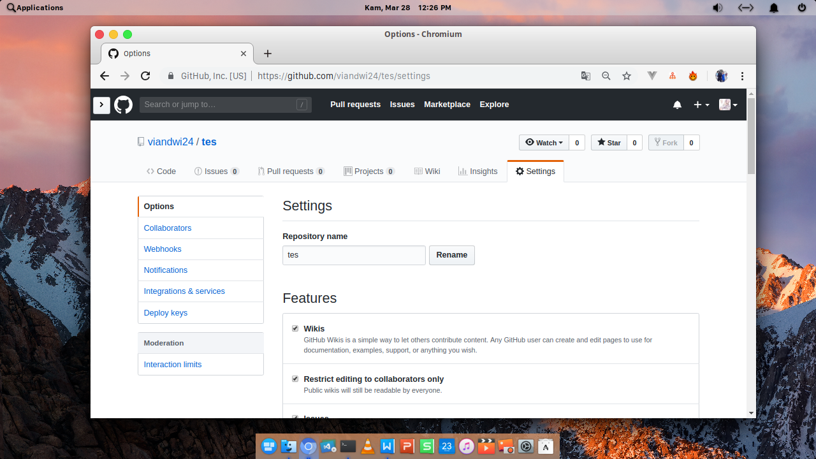This screenshot has height=459, width=816.
Task: Open Marketplace in GitHub header
Action: tap(447, 105)
